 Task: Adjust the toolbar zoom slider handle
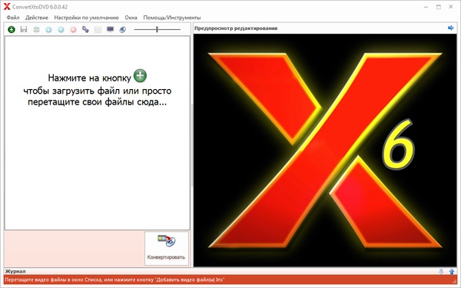click(157, 29)
